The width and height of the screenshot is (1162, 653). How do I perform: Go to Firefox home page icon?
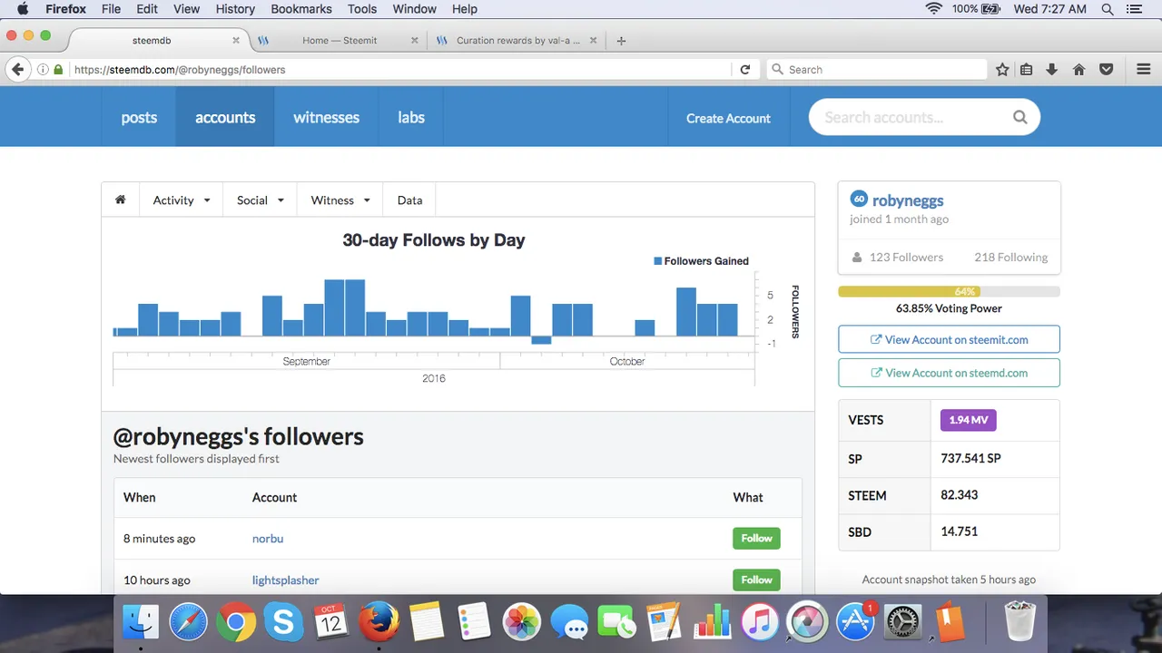1079,69
